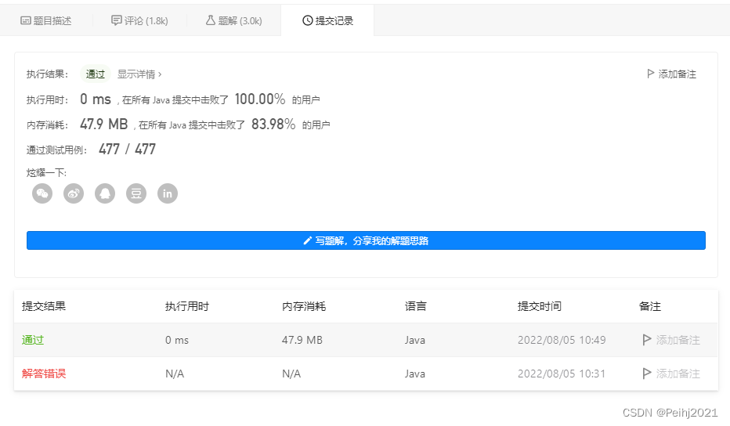730x426 pixels.
Task: Click flag icon in the 10:31 submission row
Action: point(647,374)
